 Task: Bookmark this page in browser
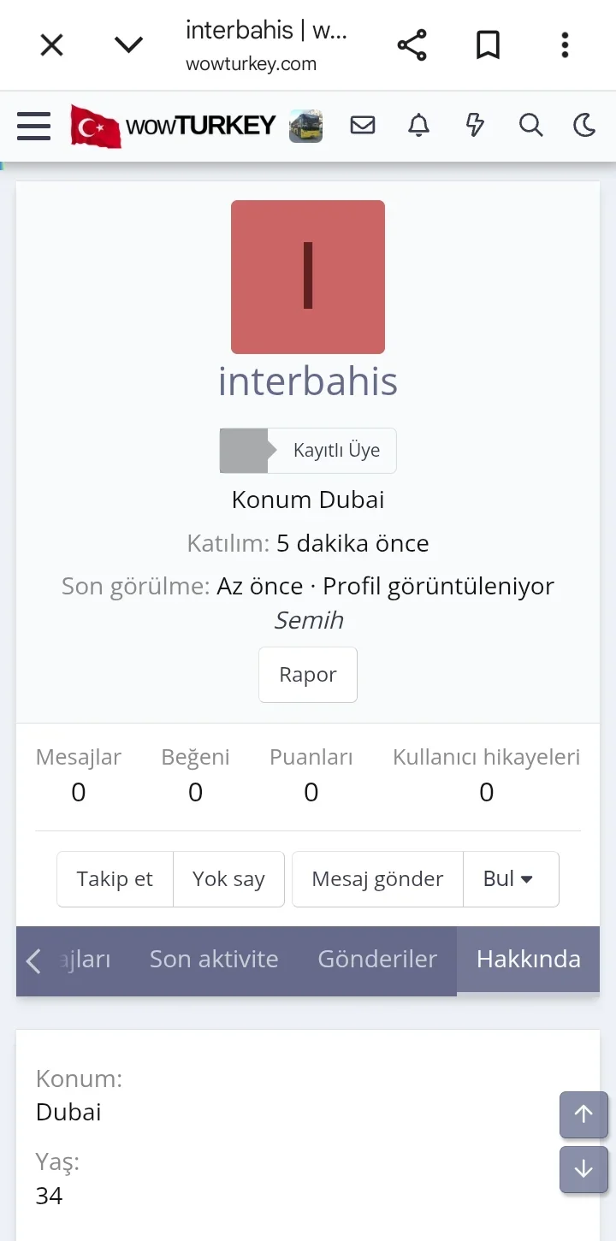[x=488, y=45]
